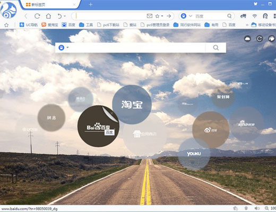
Task: Click the bookmarks bar star icon
Action: pyautogui.click(x=6, y=25)
